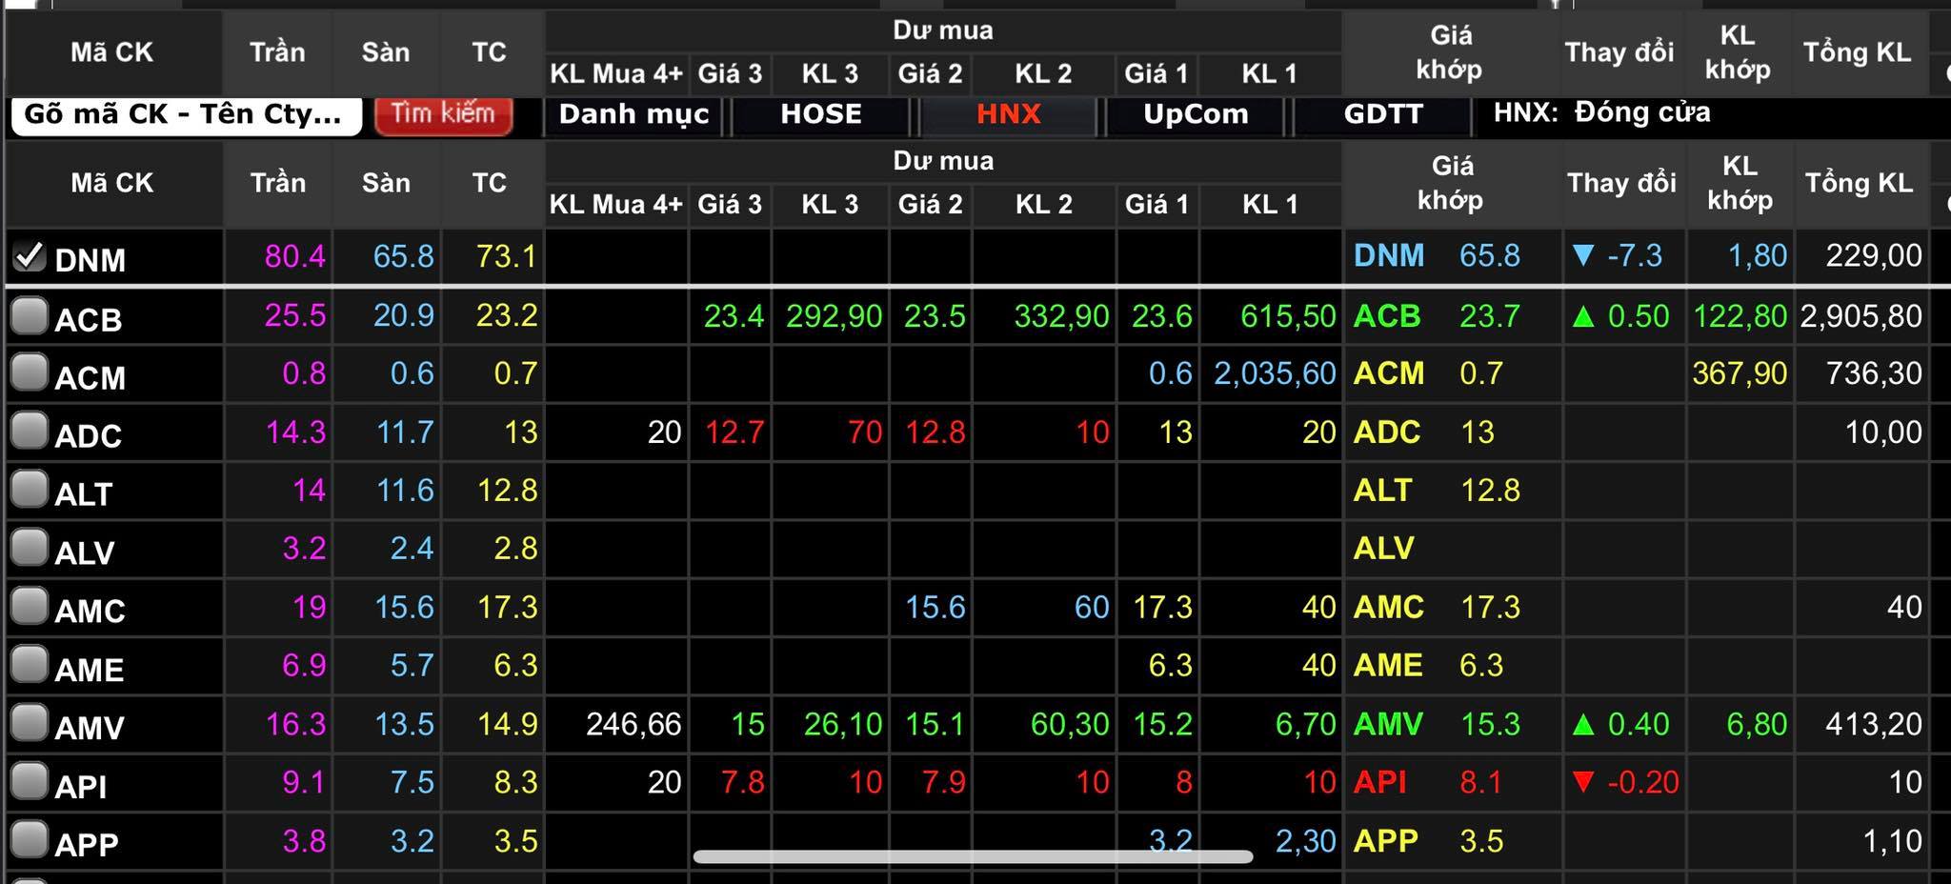Click the Trần column header in the table
Viewport: 1951px width, 884px height.
[277, 183]
